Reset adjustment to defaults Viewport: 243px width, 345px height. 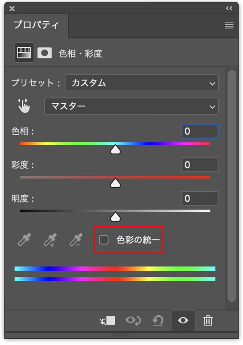click(x=158, y=320)
